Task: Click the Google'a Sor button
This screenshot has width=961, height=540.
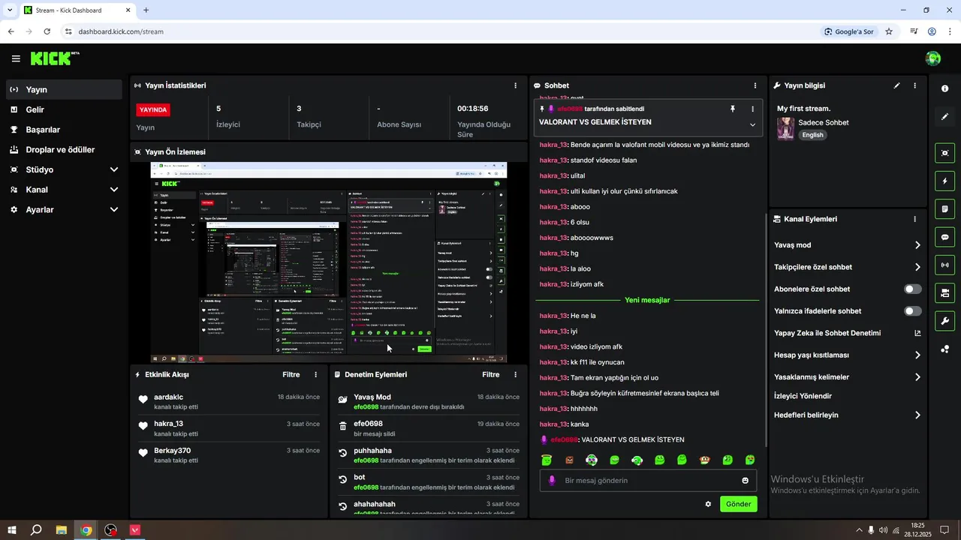Action: [x=849, y=31]
